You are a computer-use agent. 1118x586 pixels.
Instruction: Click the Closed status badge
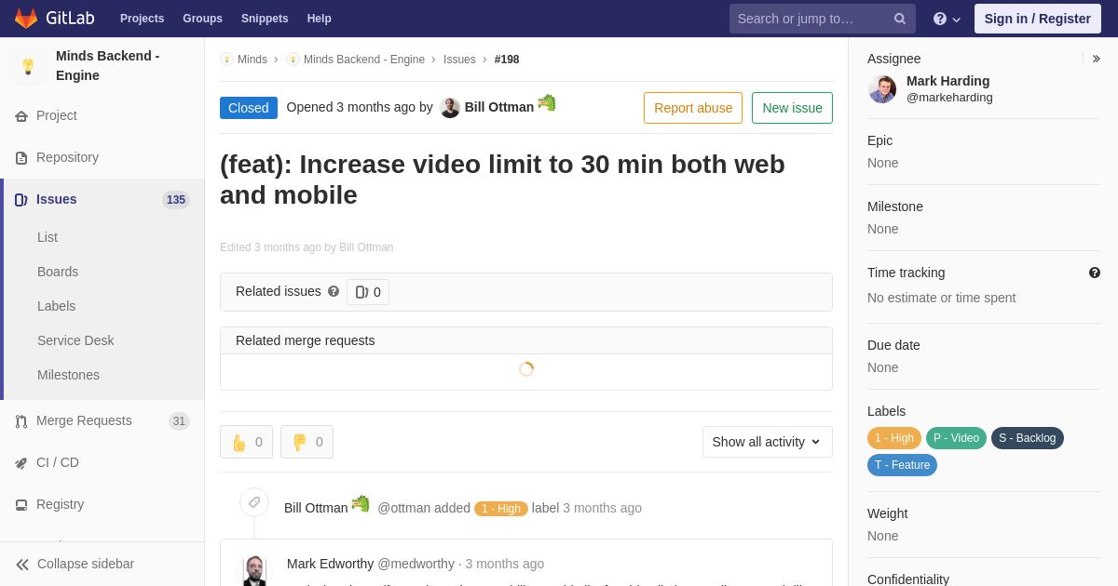tap(249, 108)
